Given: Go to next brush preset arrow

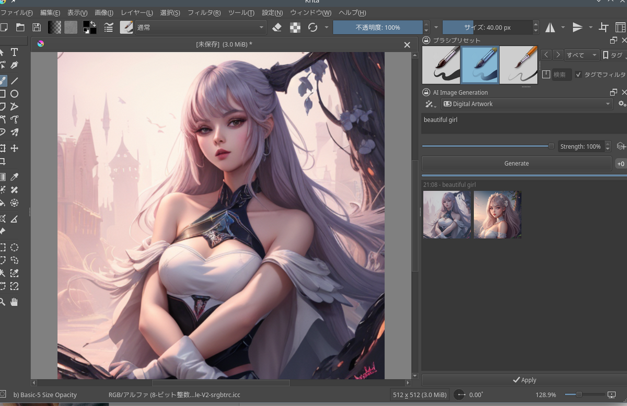Looking at the screenshot, I should 558,55.
